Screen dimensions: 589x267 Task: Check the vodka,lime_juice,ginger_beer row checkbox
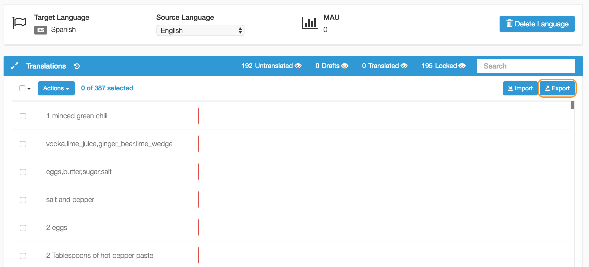click(23, 144)
